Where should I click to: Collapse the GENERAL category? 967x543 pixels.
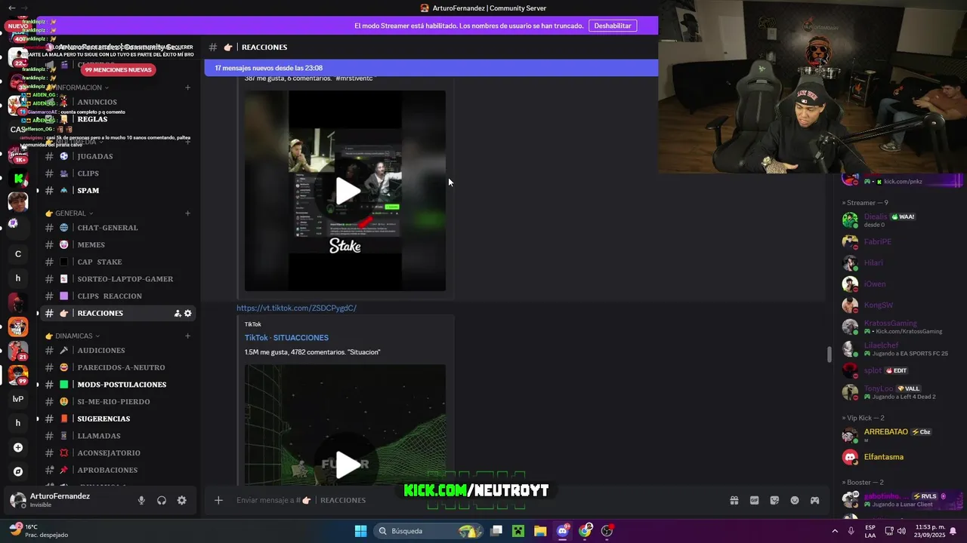point(70,213)
